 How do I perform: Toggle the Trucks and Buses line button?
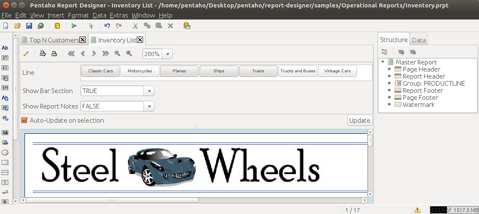point(298,71)
